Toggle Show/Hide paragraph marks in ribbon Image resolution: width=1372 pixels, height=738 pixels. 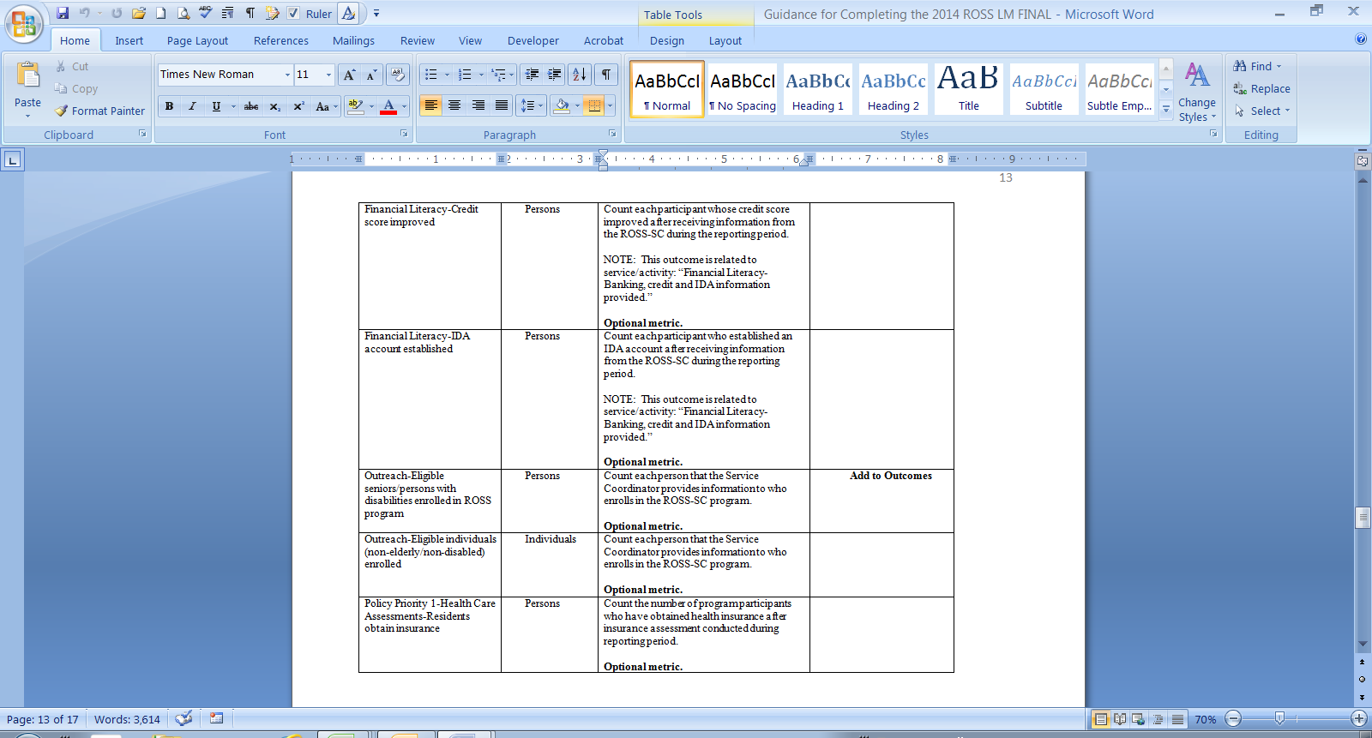(x=606, y=75)
